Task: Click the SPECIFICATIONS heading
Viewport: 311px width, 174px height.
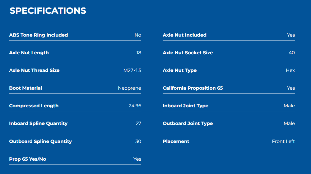Action: [x=48, y=11]
